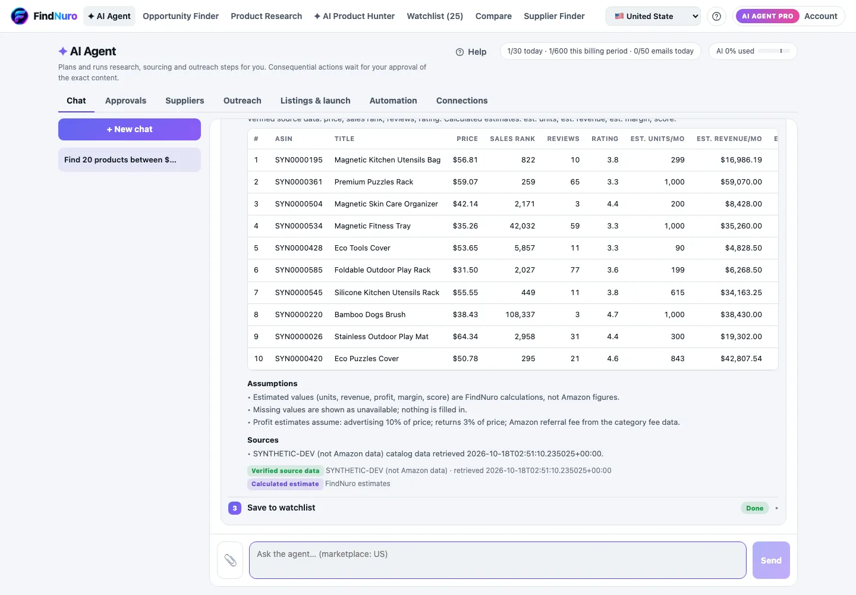Click the Send button
This screenshot has height=595, width=856.
coord(771,560)
